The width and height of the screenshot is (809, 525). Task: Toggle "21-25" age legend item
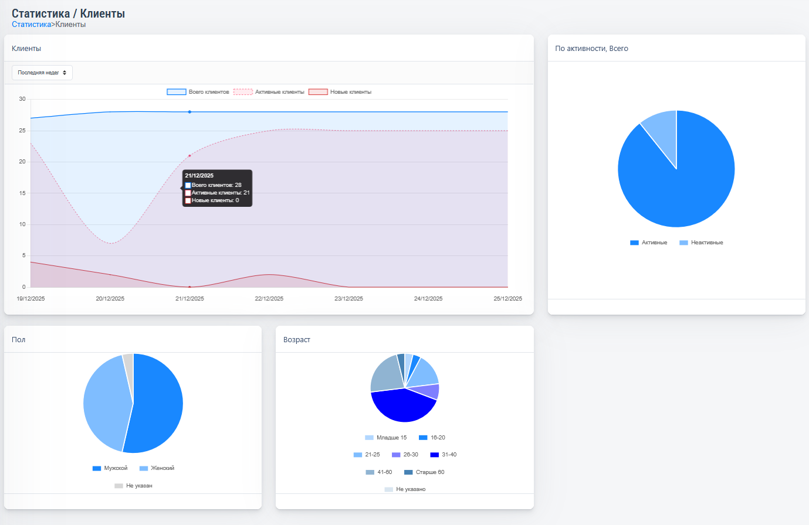tap(367, 455)
